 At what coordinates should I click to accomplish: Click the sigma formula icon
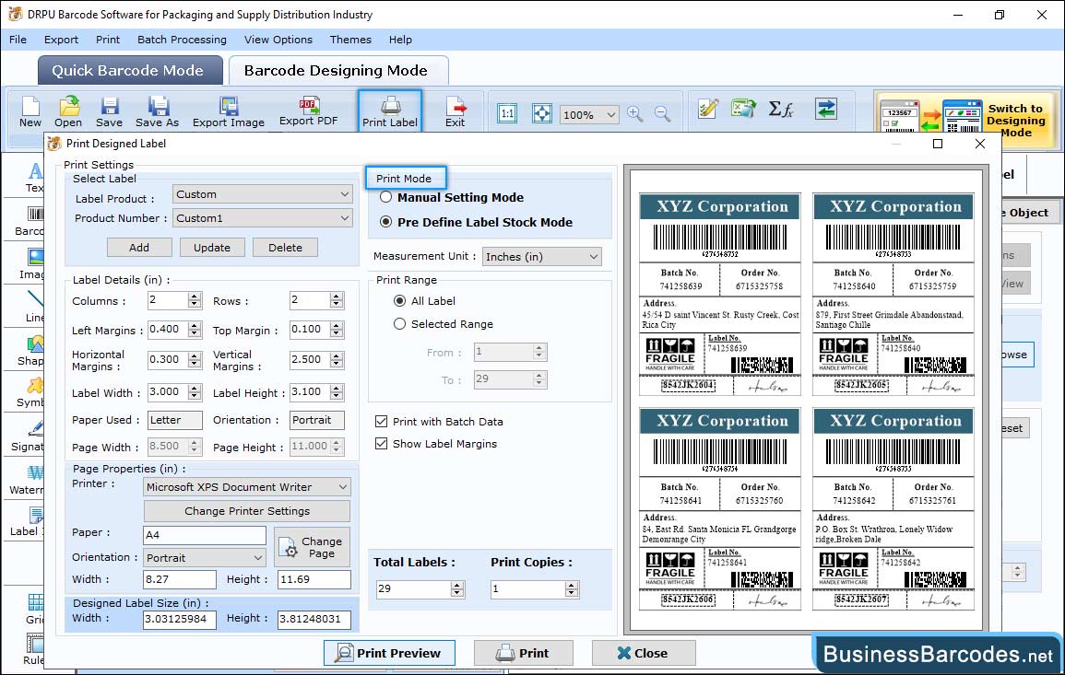pyautogui.click(x=781, y=109)
